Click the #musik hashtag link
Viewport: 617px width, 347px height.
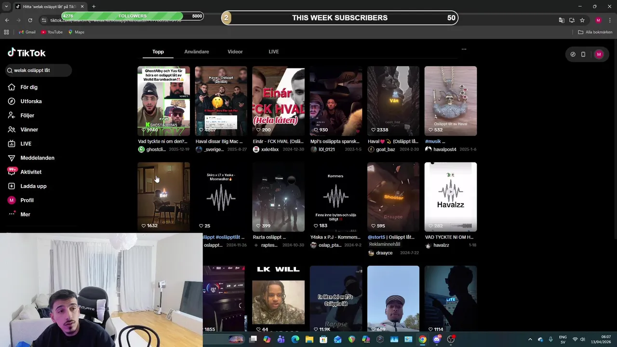(433, 142)
